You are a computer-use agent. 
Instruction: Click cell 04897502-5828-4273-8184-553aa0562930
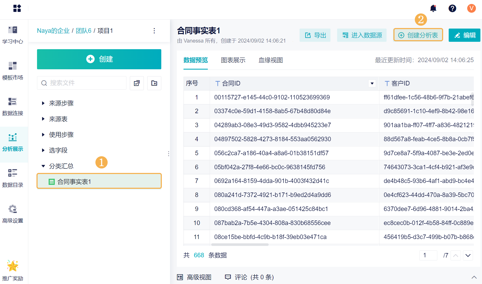295,139
